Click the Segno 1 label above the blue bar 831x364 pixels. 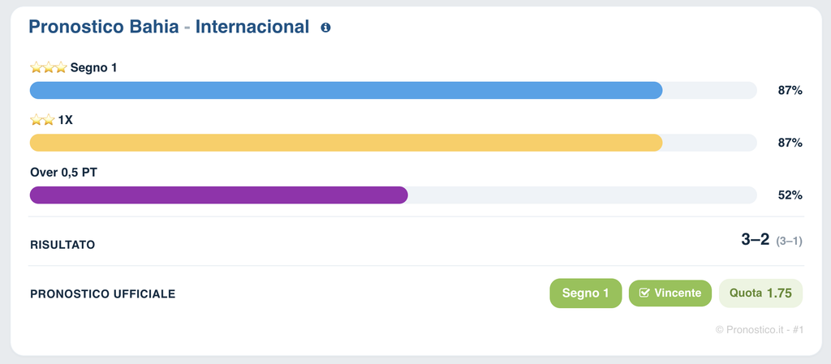point(94,68)
